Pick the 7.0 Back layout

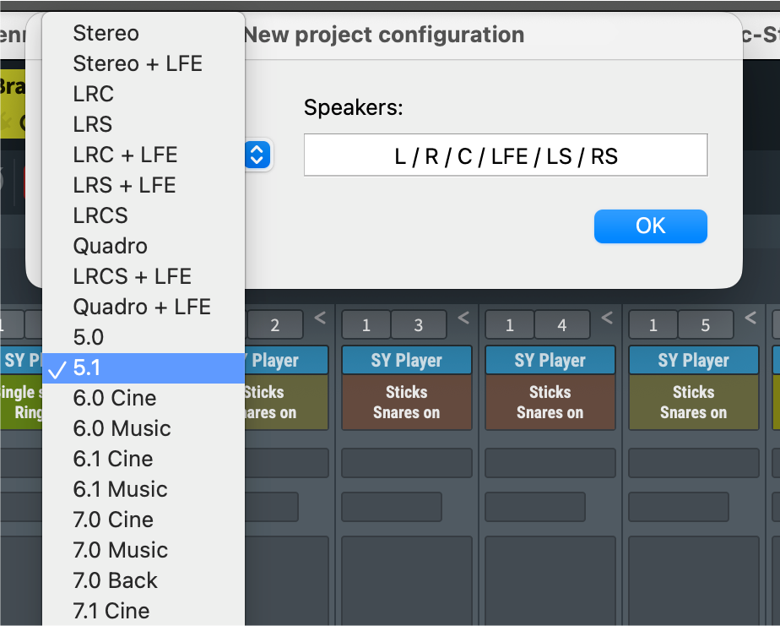pos(116,580)
